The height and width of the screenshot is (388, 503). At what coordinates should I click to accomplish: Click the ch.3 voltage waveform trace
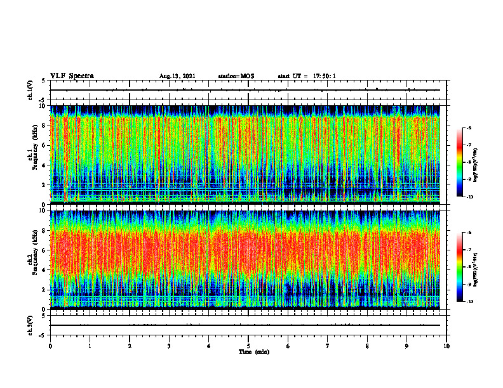pyautogui.click(x=245, y=325)
